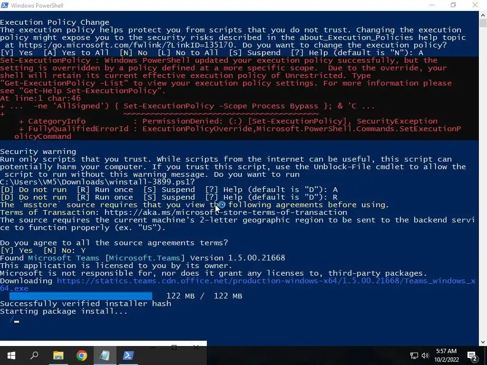Click the 'Execution Policy Change' heading

[x=55, y=22]
